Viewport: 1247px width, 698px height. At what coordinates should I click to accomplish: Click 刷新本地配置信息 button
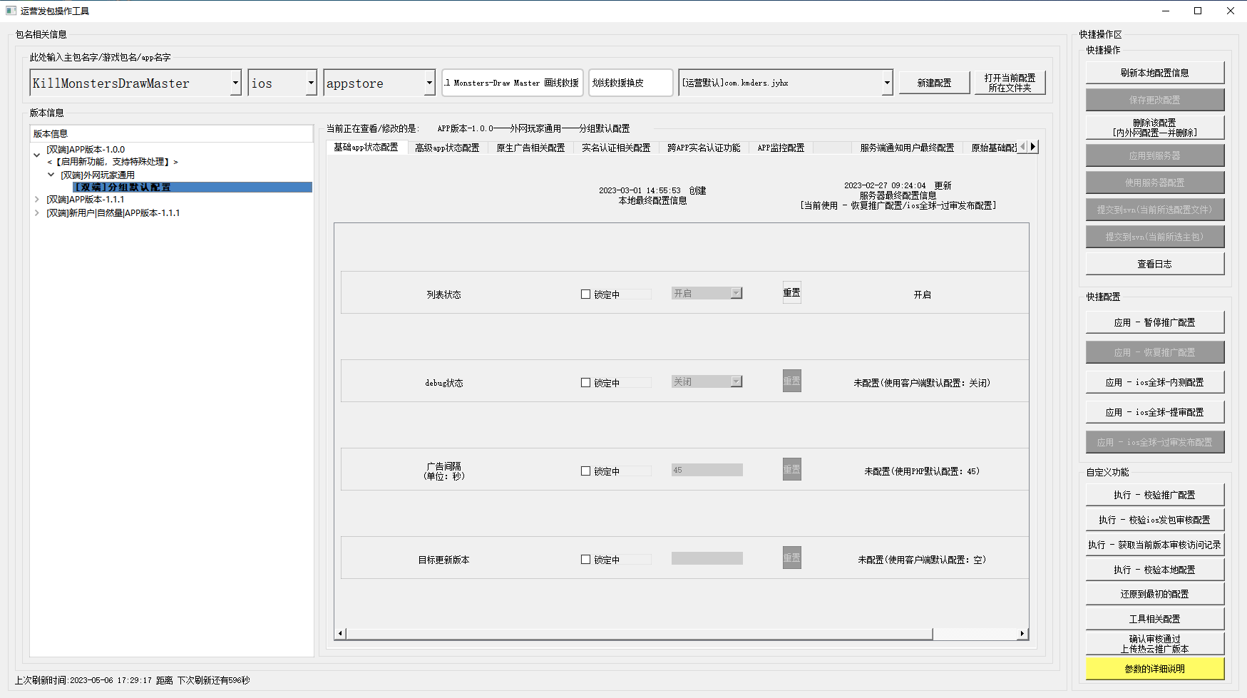coord(1154,73)
